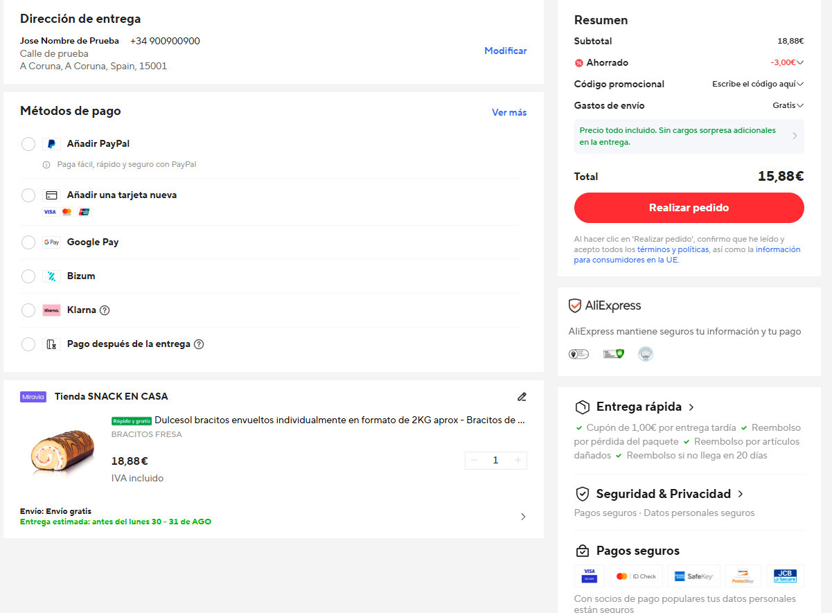Click the PayPal info icon
This screenshot has width=832, height=613.
pyautogui.click(x=46, y=165)
